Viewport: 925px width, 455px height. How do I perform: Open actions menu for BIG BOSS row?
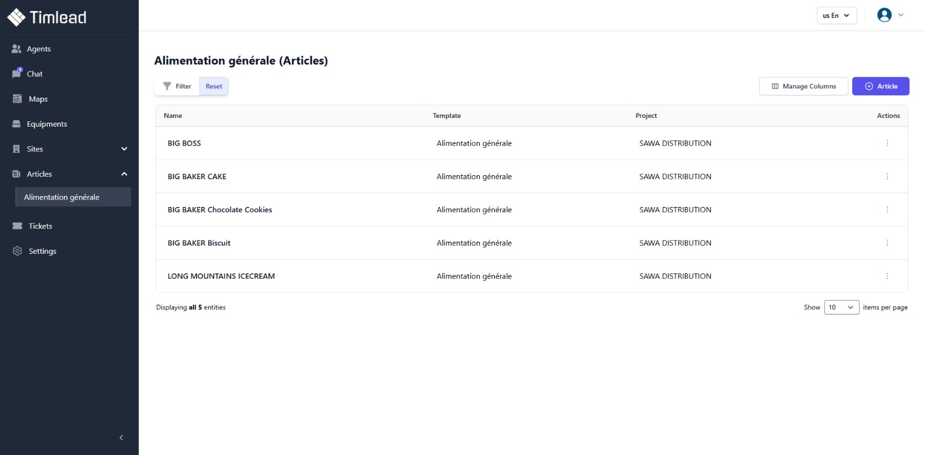887,143
